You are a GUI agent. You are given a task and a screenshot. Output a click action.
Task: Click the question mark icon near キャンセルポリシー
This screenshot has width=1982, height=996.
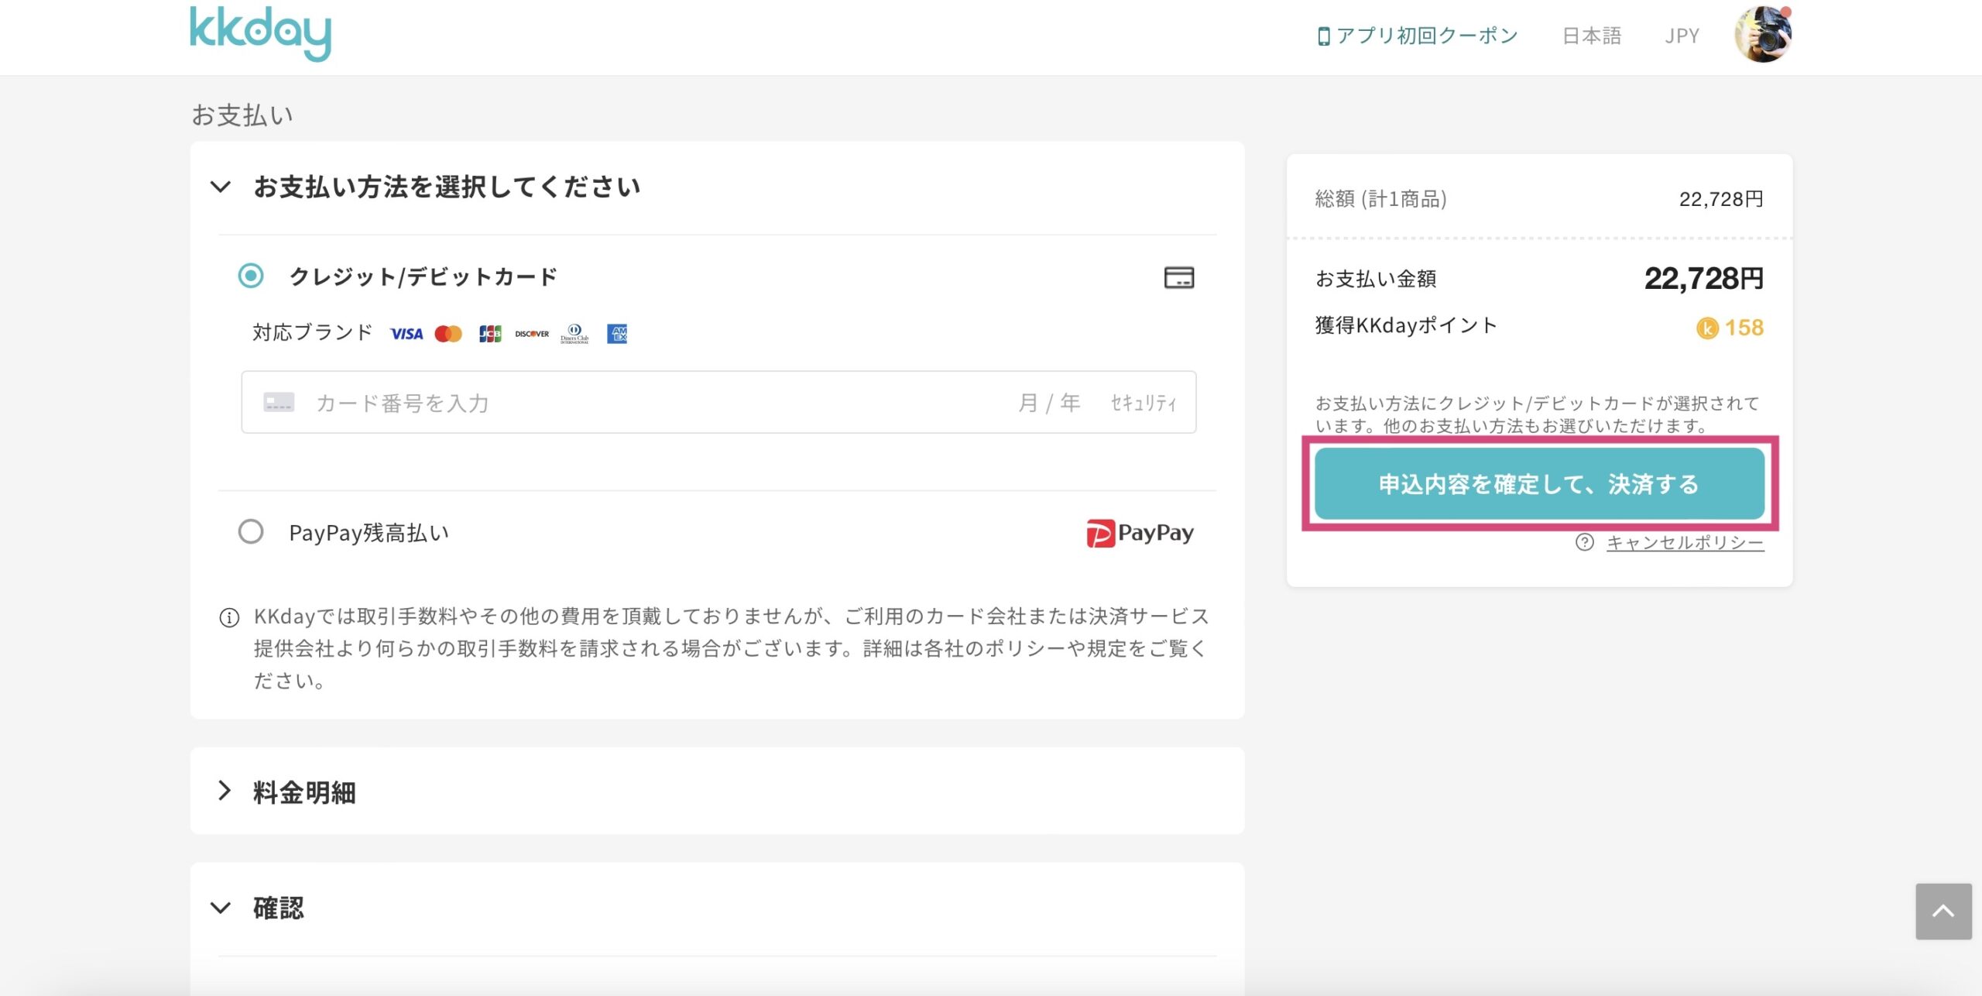coord(1585,542)
